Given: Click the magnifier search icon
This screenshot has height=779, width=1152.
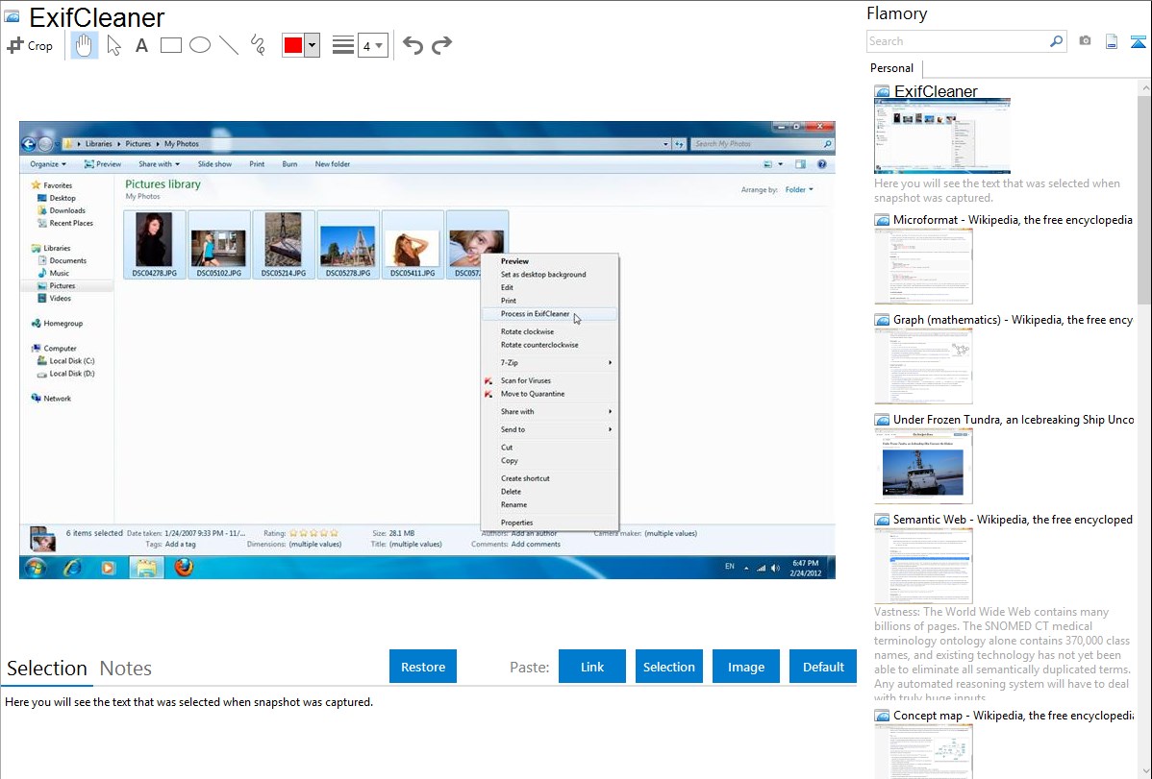Looking at the screenshot, I should coord(1057,41).
